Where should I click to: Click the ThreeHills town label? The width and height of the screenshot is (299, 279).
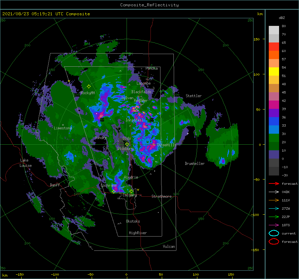coord(166,145)
